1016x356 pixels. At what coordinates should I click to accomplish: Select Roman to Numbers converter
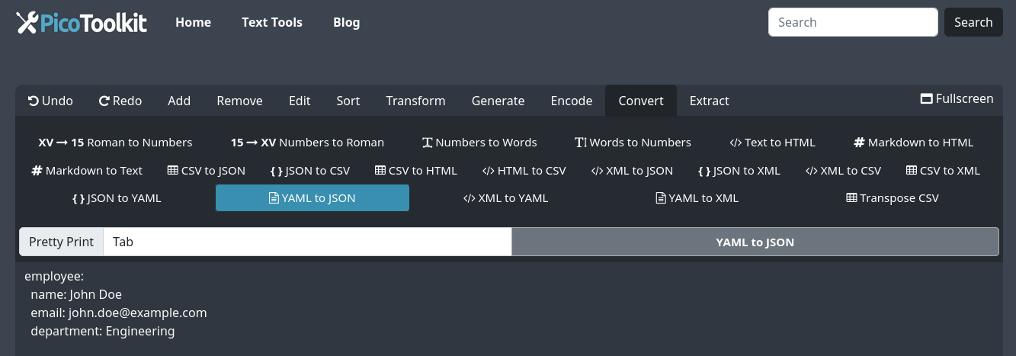pos(115,142)
